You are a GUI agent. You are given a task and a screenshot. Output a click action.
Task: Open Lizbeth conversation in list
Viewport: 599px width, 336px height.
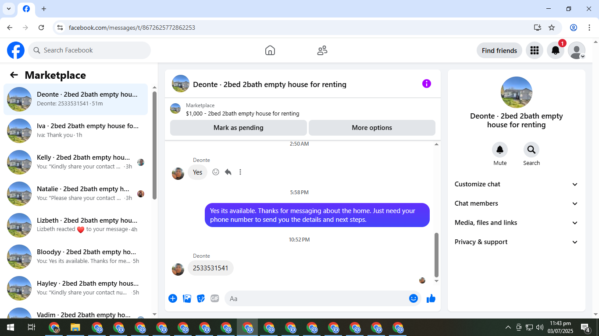(x=76, y=225)
